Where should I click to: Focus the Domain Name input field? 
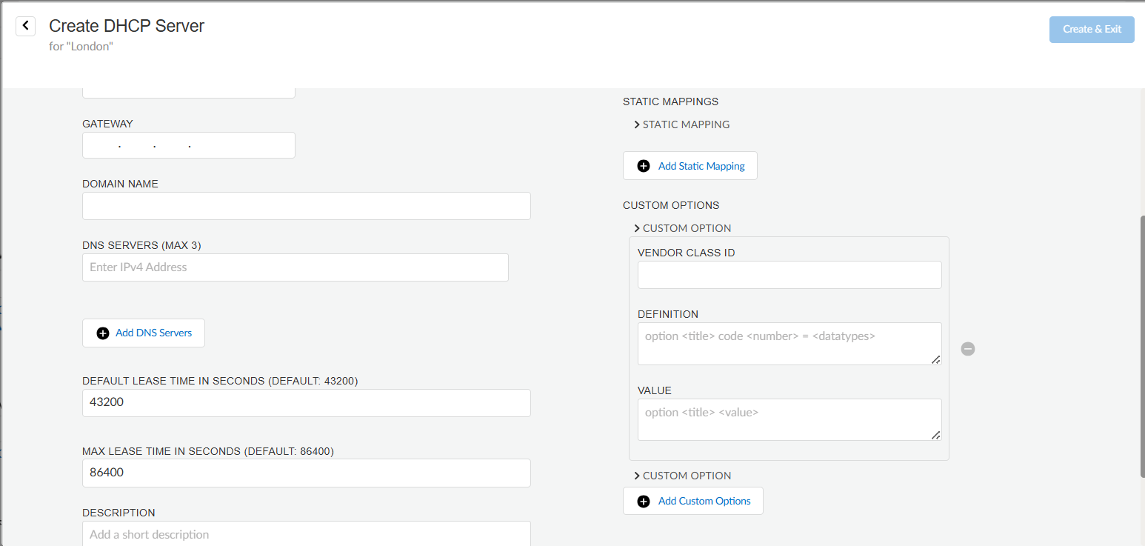pos(306,205)
